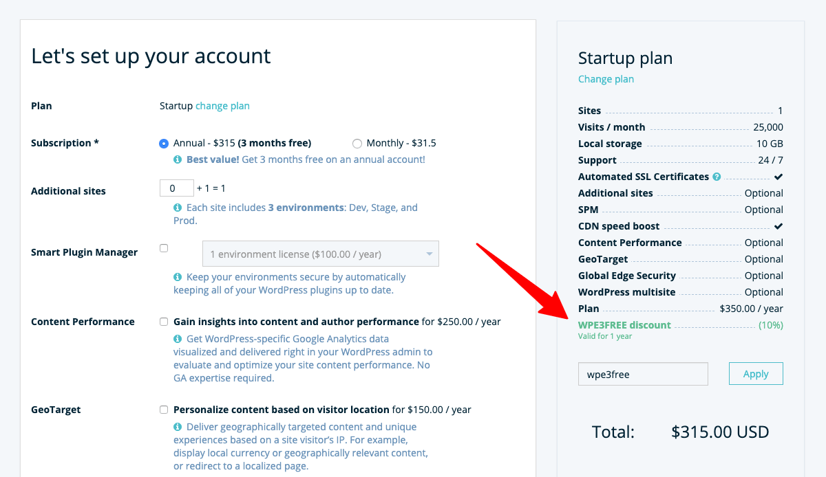The height and width of the screenshot is (477, 826).
Task: Click the info icon for Smart Plugin Manager
Action: point(178,277)
